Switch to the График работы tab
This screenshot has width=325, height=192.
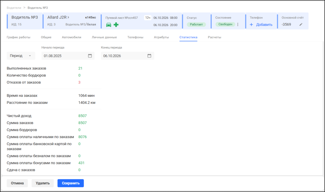pyautogui.click(x=19, y=37)
